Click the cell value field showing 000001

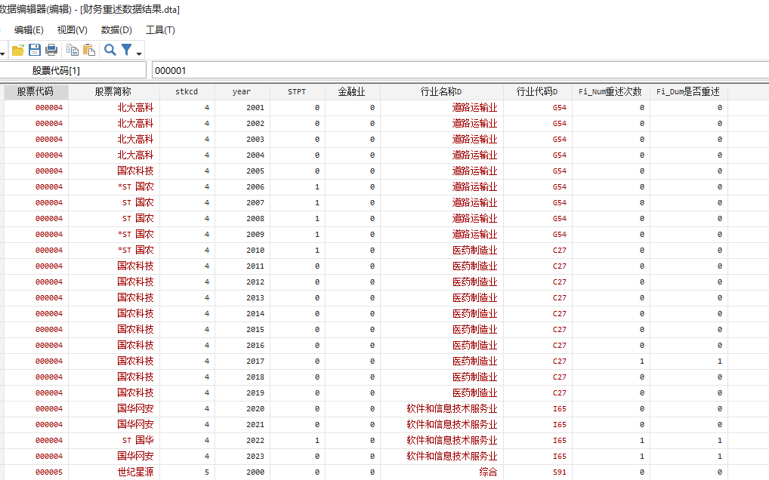453,70
